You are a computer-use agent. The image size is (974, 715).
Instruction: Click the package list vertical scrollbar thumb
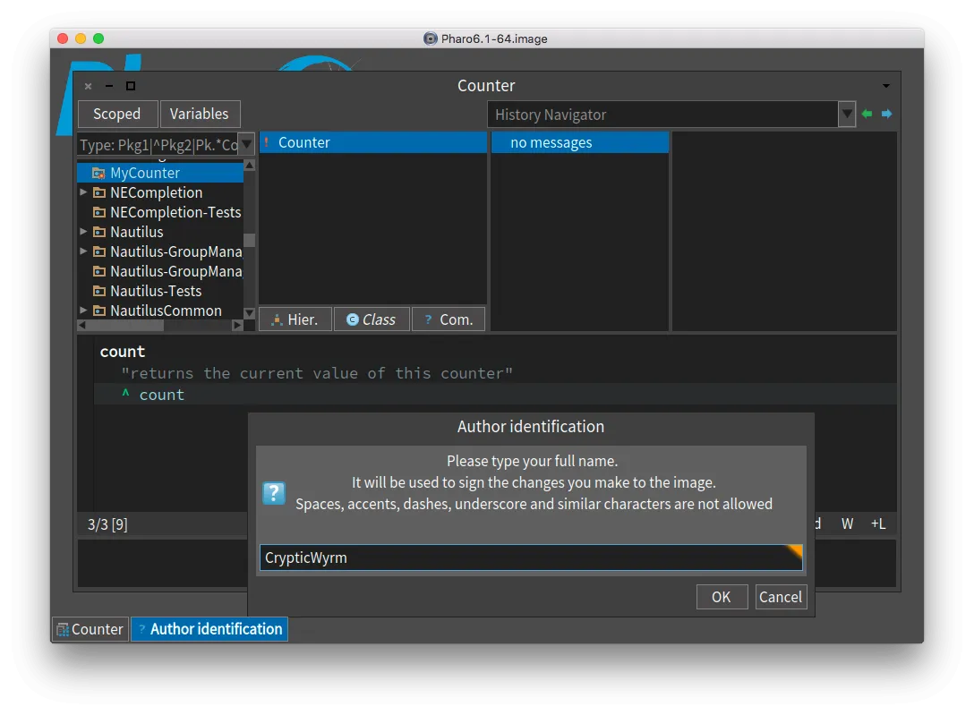pyautogui.click(x=250, y=240)
